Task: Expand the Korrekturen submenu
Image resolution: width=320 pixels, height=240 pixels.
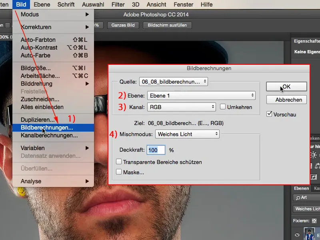Action: click(x=53, y=27)
